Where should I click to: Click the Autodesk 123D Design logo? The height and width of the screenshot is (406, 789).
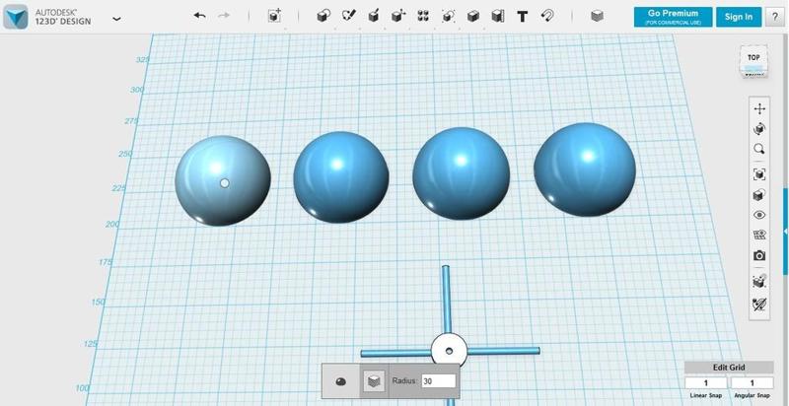[16, 16]
